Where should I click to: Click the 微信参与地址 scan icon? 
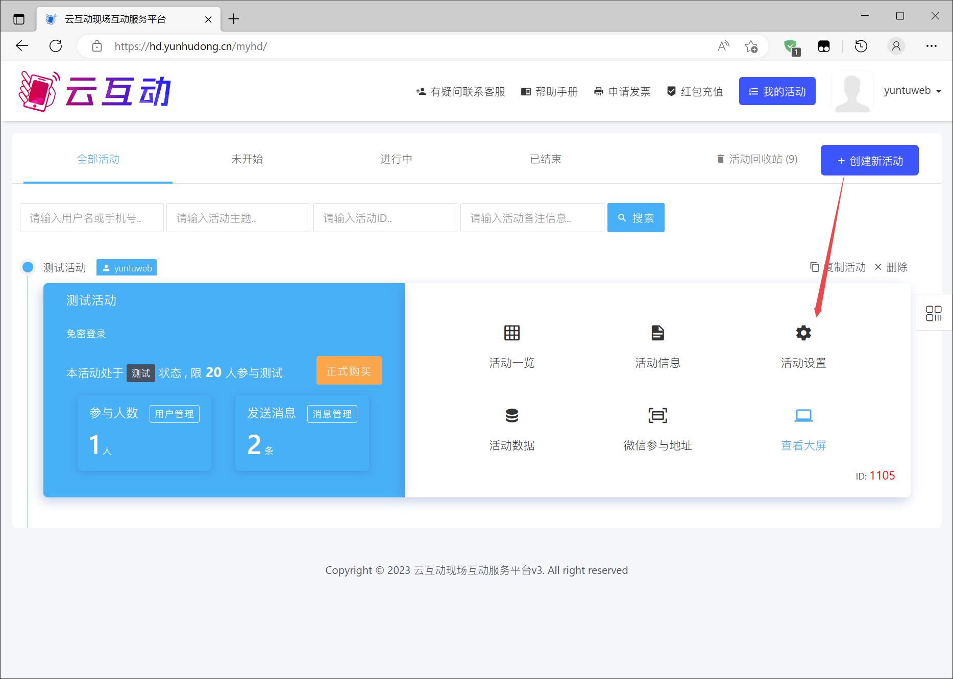coord(657,416)
